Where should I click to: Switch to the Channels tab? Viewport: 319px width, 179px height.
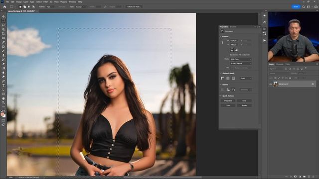[x=280, y=64]
